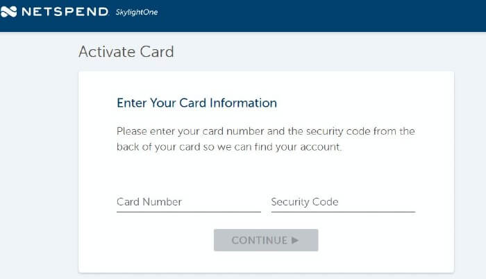Click the underline beneath Card Number
486x279 pixels.
[x=188, y=212]
